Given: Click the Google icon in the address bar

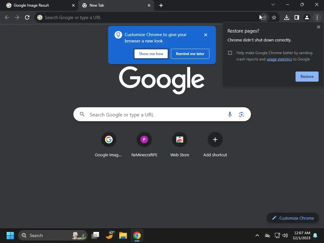Looking at the screenshot, I should pyautogui.click(x=40, y=18).
